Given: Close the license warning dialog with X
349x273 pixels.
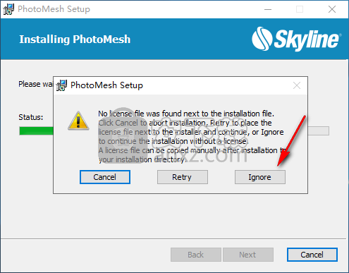Looking at the screenshot, I should [x=297, y=85].
